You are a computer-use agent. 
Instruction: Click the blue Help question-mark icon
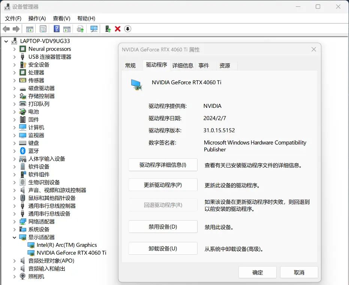click(57, 29)
